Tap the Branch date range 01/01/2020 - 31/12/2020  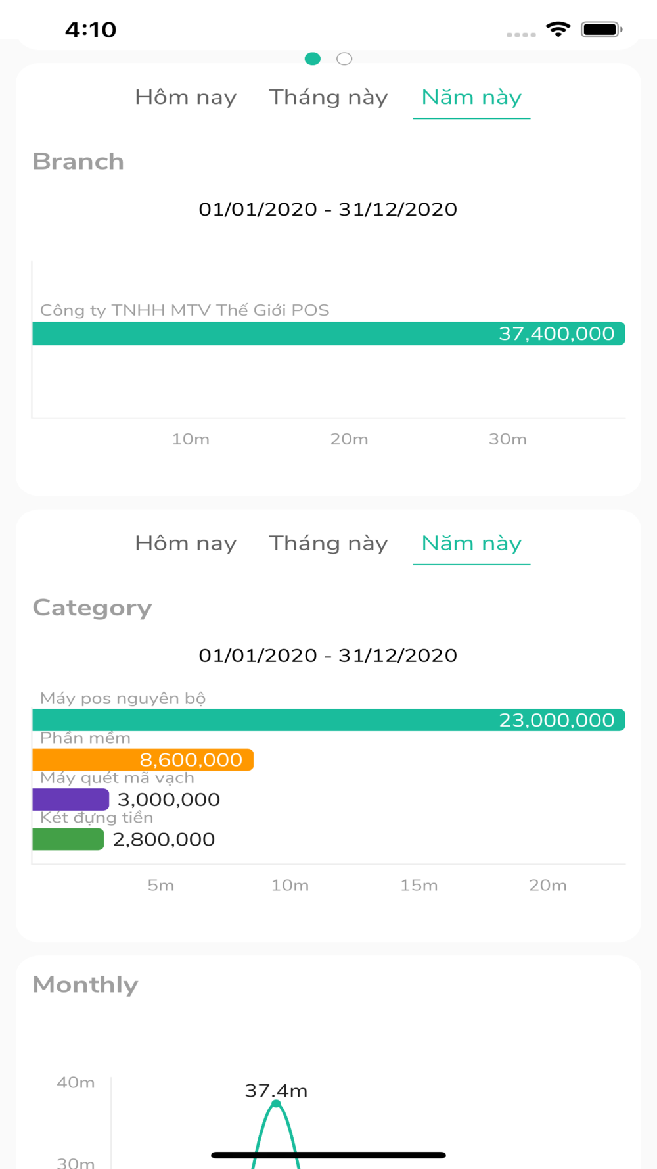click(328, 209)
